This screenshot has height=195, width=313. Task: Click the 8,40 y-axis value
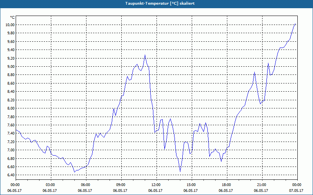(11, 92)
